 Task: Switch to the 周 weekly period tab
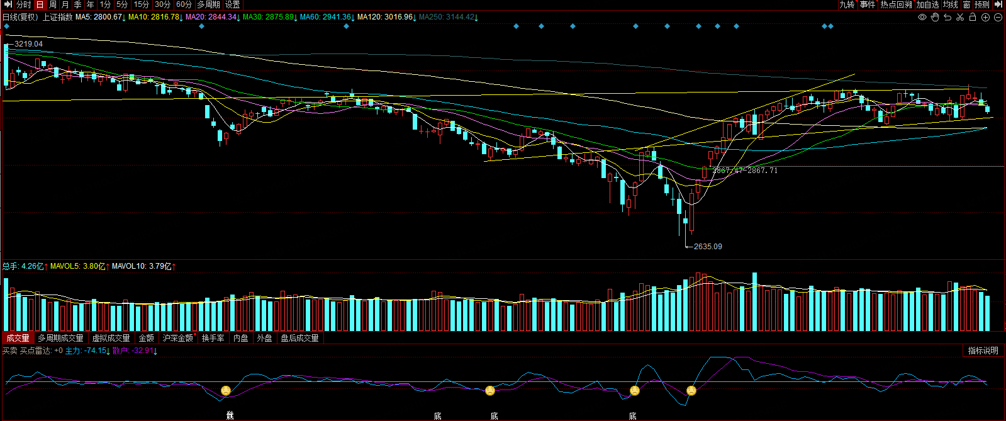pyautogui.click(x=52, y=4)
